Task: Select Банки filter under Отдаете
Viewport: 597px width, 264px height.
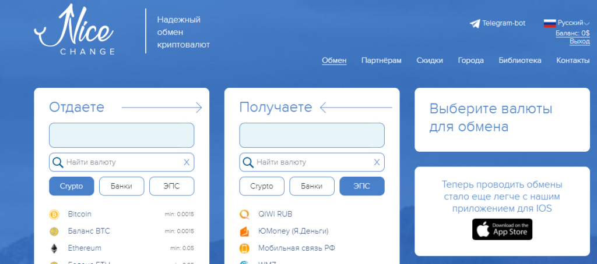Action: click(121, 186)
